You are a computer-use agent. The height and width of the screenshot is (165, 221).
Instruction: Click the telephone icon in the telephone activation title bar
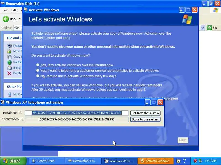pos(3,102)
